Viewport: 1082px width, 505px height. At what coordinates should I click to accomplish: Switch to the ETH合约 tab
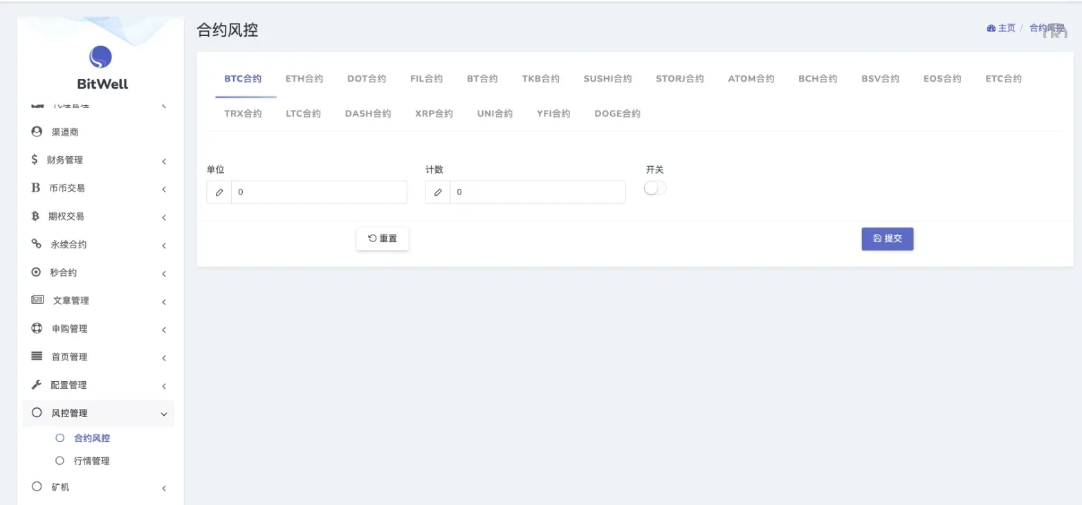tap(304, 78)
